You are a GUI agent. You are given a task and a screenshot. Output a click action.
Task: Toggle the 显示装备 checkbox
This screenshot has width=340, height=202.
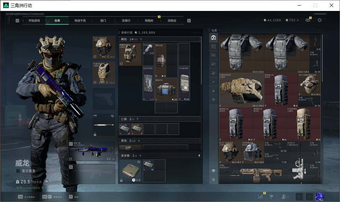(18, 171)
